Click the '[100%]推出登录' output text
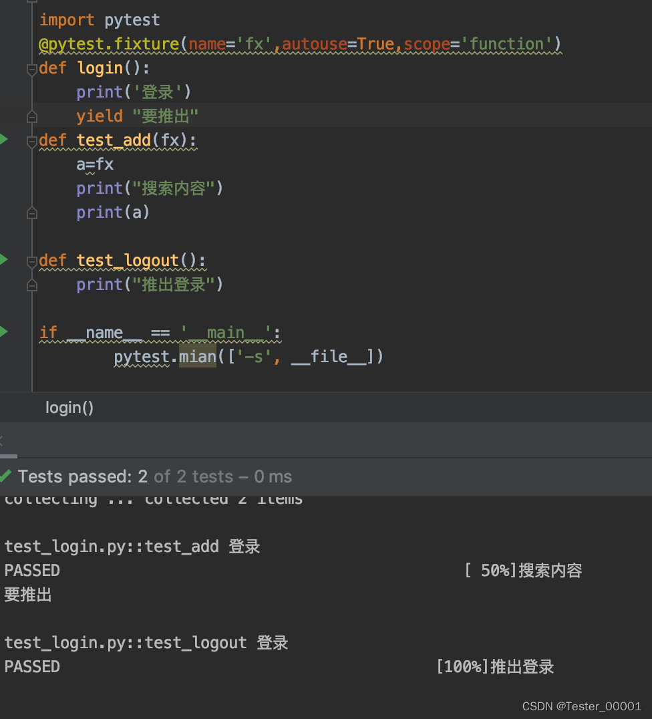 [x=495, y=667]
